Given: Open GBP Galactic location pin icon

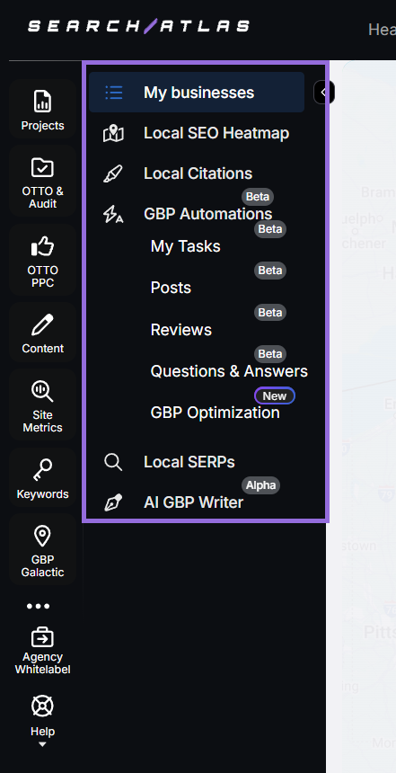Looking at the screenshot, I should click(x=42, y=537).
